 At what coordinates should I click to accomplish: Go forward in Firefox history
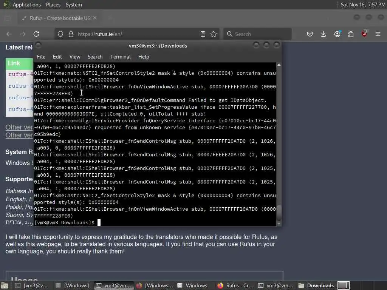(x=23, y=34)
